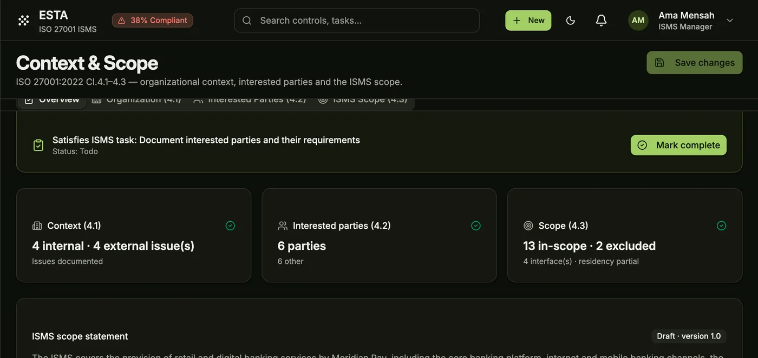
Task: Click the target icon in Scope (4.3) card
Action: (x=528, y=226)
